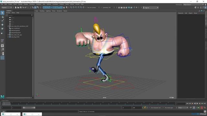Activate the Scale tool in toolbox
This screenshot has height=116, width=207.
[2, 33]
